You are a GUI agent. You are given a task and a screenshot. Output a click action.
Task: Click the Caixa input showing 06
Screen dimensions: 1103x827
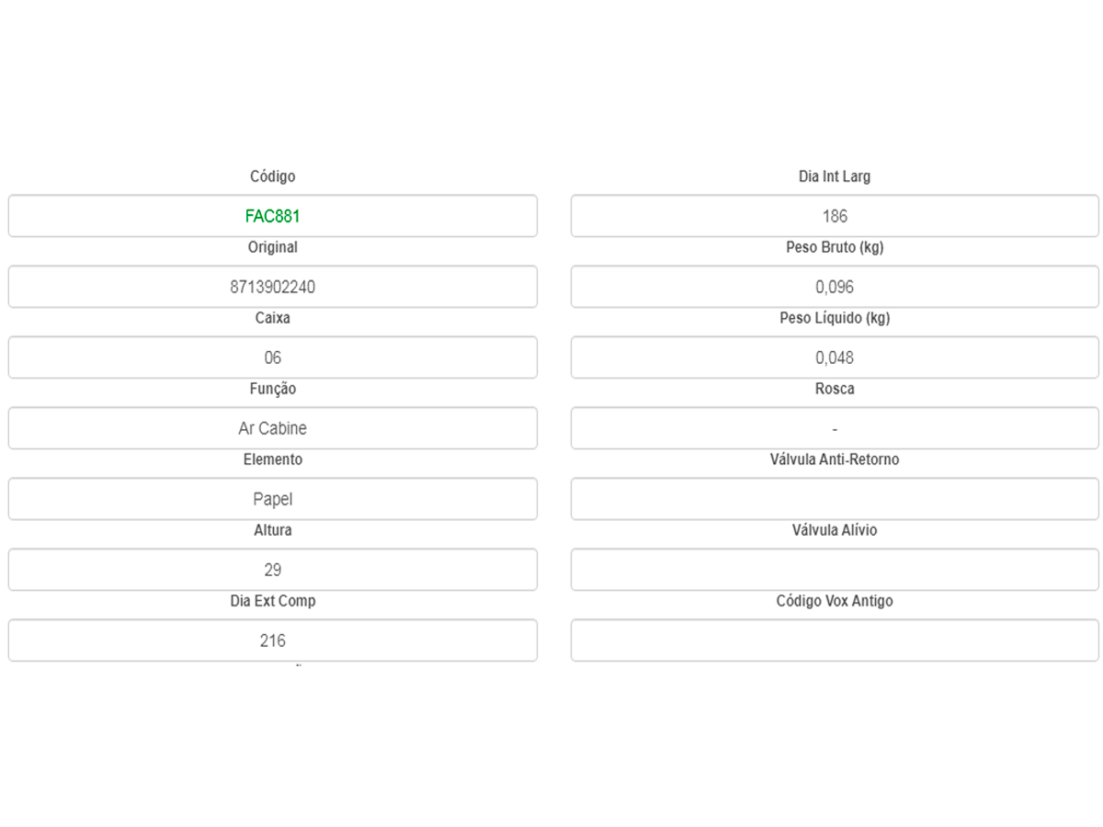(272, 357)
